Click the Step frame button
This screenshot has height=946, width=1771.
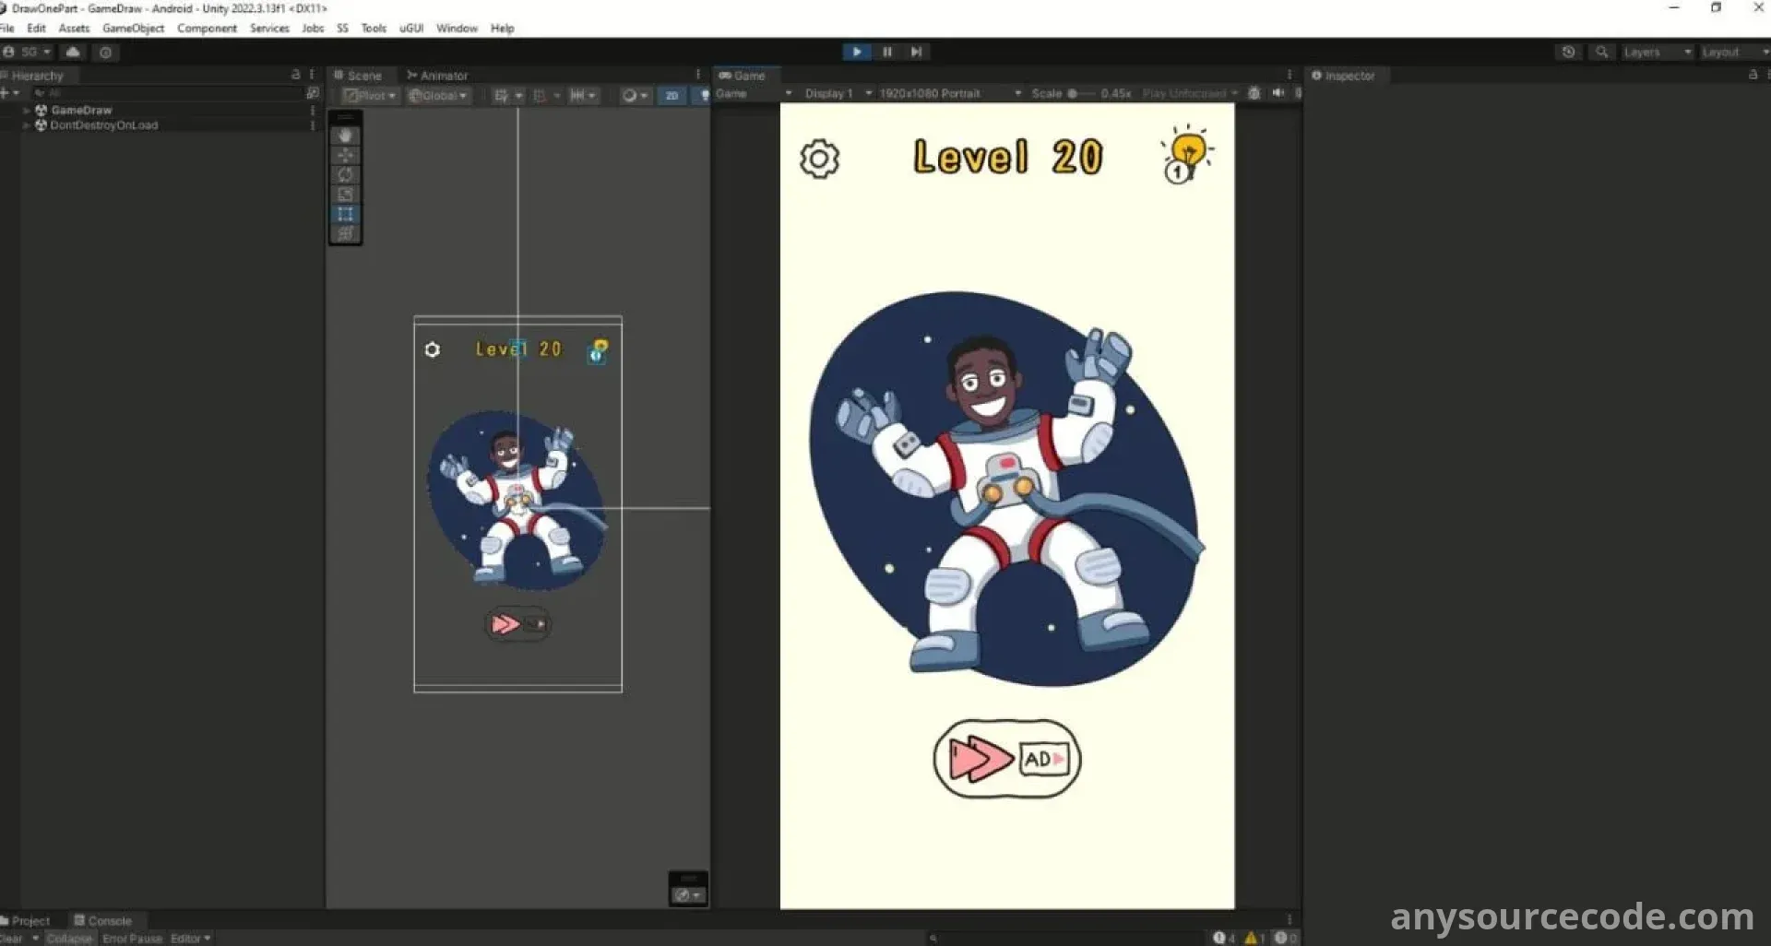[916, 52]
